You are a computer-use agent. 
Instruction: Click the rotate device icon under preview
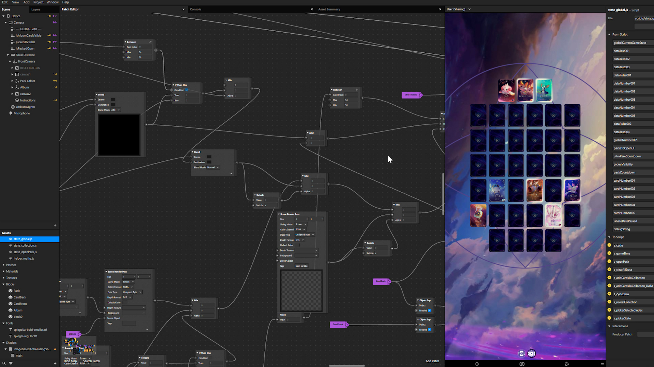pos(567,364)
